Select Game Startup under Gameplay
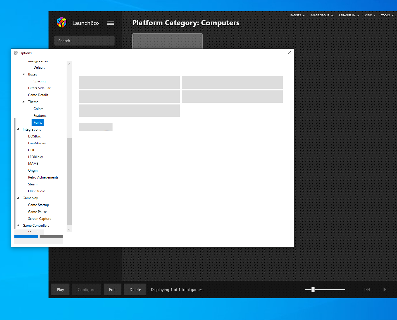This screenshot has height=320, width=397. [x=38, y=205]
